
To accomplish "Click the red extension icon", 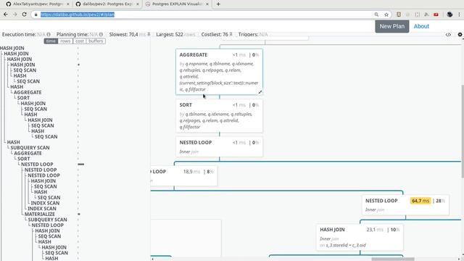I will click(x=436, y=14).
